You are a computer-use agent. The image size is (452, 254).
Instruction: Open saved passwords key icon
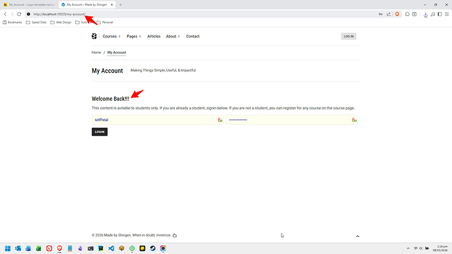tap(381, 14)
